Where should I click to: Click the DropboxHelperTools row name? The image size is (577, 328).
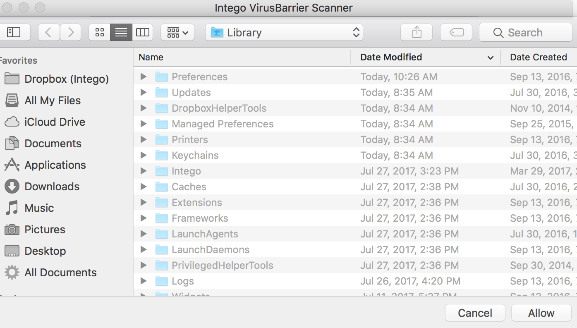[x=219, y=108]
